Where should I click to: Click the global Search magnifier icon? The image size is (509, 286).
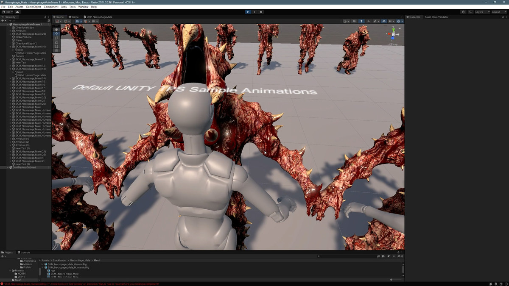[x=470, y=12]
